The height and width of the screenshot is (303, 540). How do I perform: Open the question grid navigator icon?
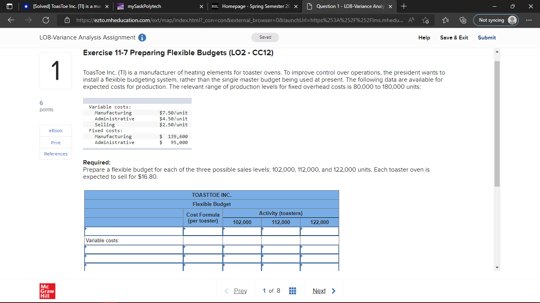coord(293,291)
